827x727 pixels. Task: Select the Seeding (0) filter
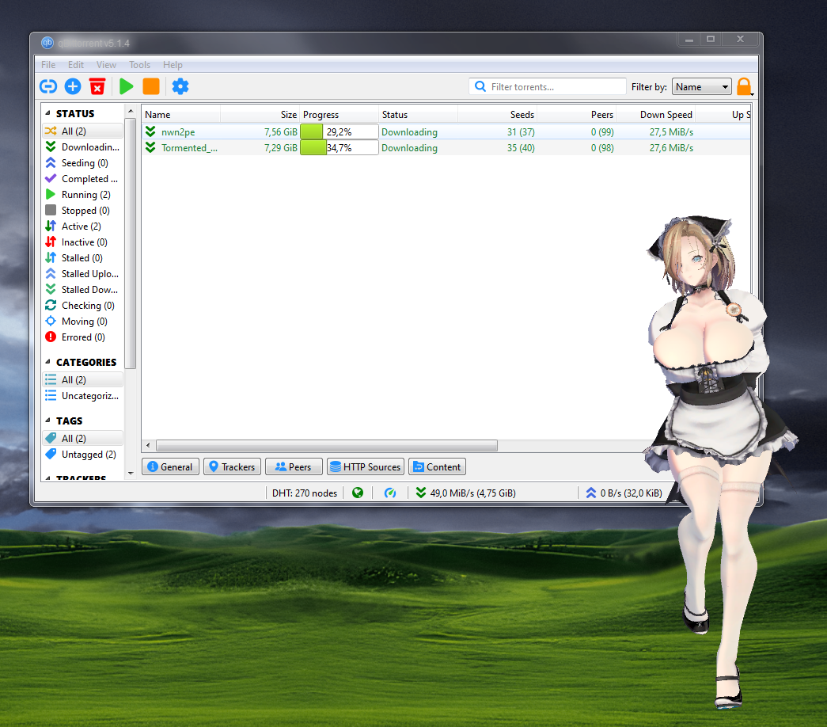click(x=83, y=162)
